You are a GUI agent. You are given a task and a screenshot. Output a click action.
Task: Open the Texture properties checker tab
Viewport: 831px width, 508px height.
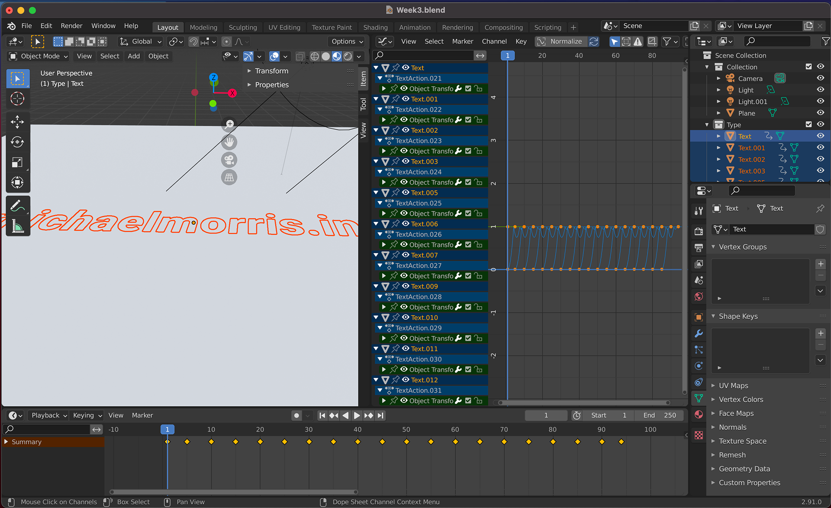point(699,435)
